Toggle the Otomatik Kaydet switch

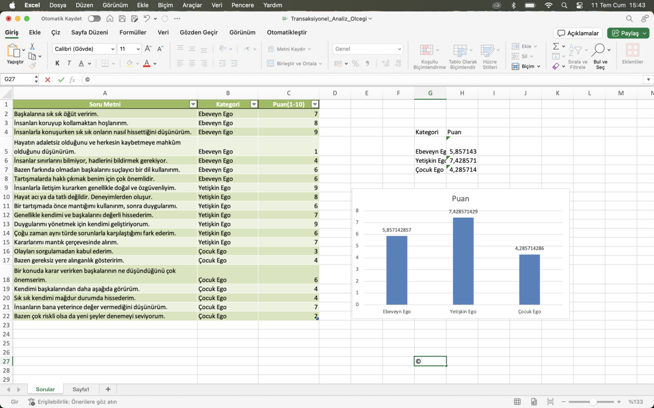(x=94, y=18)
